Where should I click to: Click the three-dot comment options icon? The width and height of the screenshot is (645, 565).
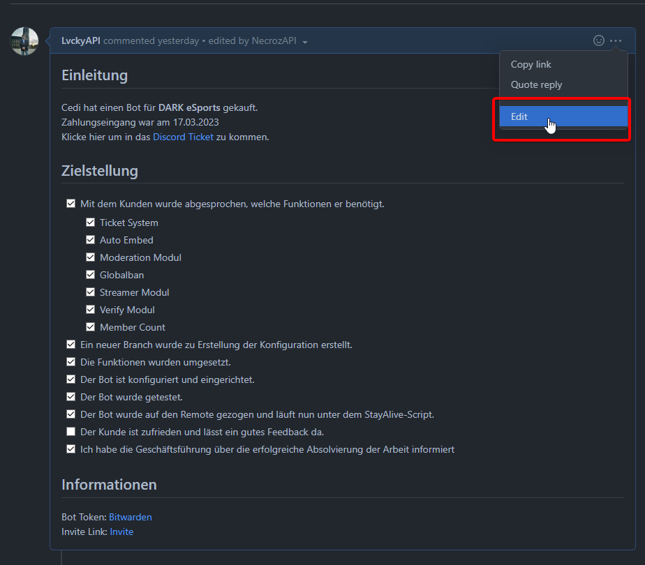(x=616, y=41)
